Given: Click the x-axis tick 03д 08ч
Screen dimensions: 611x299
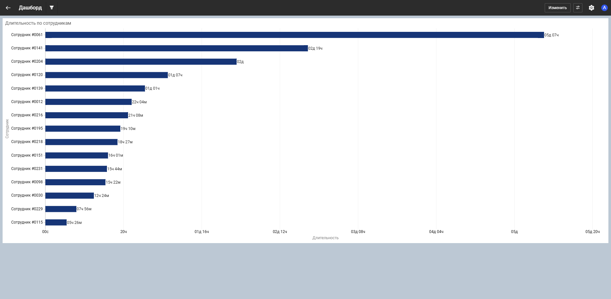Looking at the screenshot, I should click(358, 232).
